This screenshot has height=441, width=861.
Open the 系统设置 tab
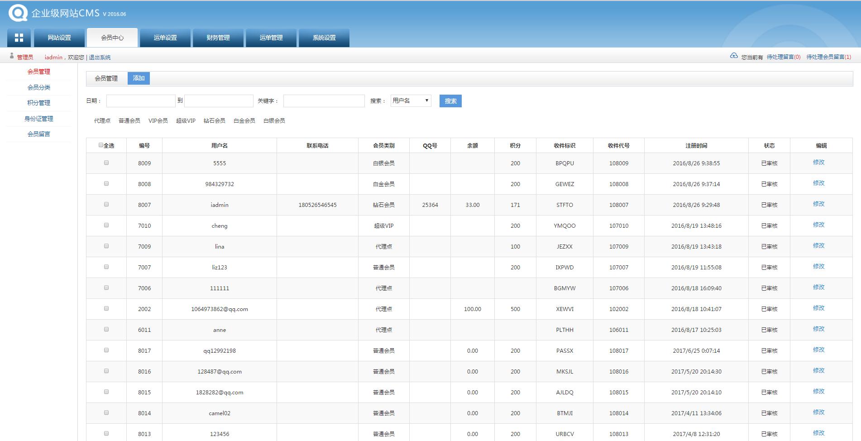324,38
